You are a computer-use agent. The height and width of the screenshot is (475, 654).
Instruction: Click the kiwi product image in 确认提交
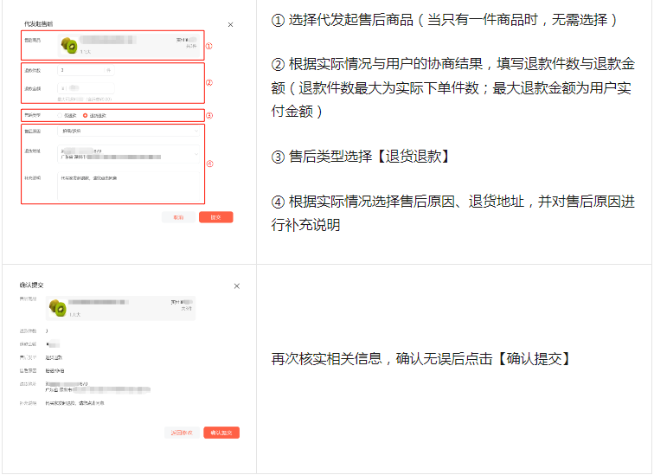click(58, 307)
